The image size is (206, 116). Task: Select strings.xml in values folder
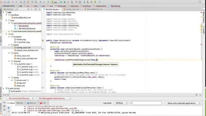pos(21,83)
